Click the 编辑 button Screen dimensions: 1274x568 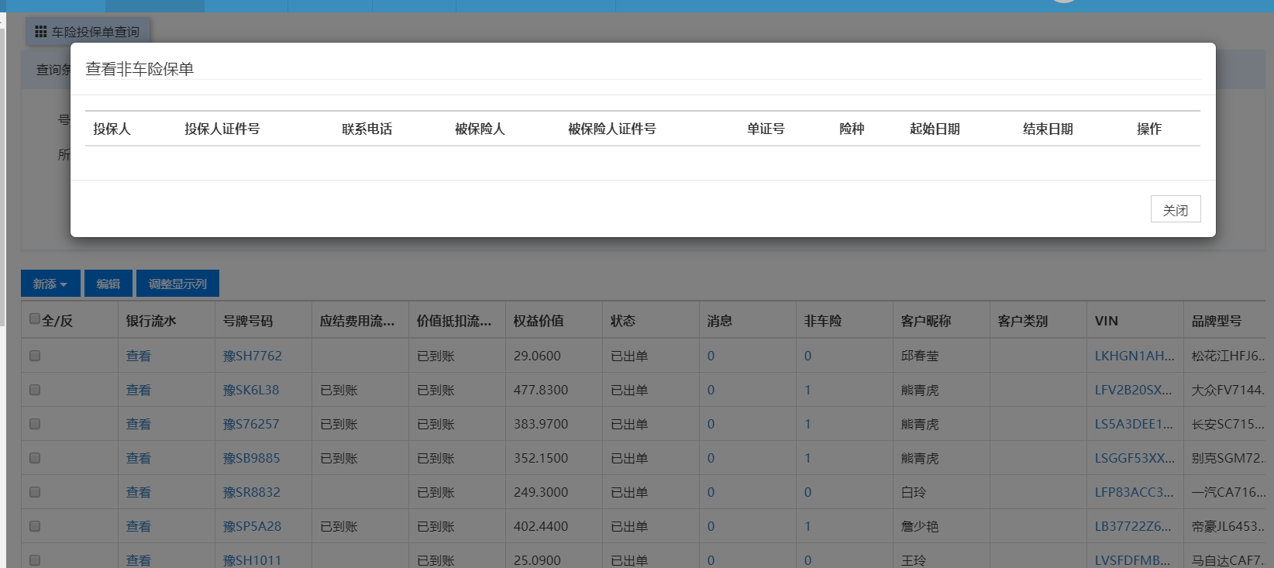tap(108, 284)
